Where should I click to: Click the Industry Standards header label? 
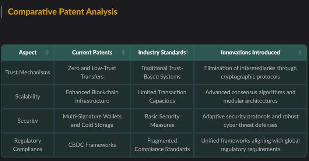[x=162, y=52]
